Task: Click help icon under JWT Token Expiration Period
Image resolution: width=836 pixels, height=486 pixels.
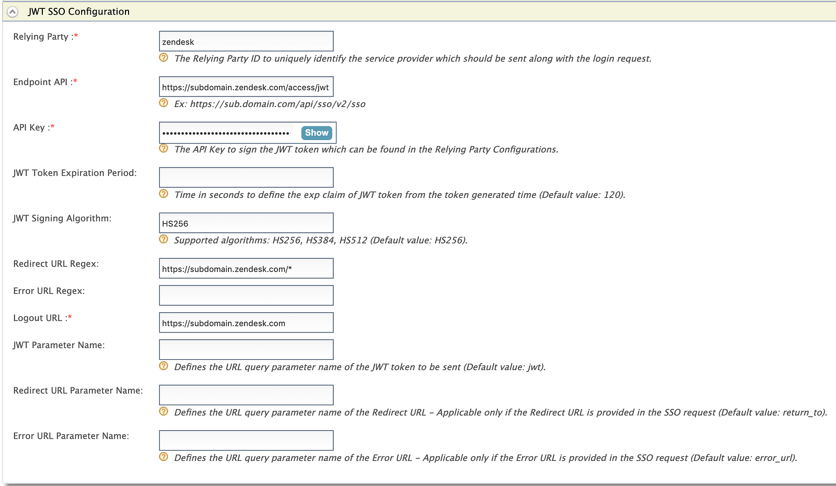Action: tap(164, 194)
